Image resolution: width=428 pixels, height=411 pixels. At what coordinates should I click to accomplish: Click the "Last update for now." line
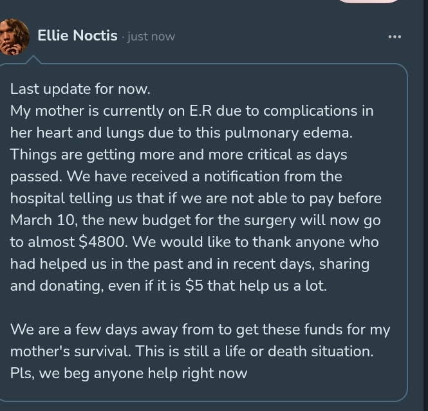point(80,89)
